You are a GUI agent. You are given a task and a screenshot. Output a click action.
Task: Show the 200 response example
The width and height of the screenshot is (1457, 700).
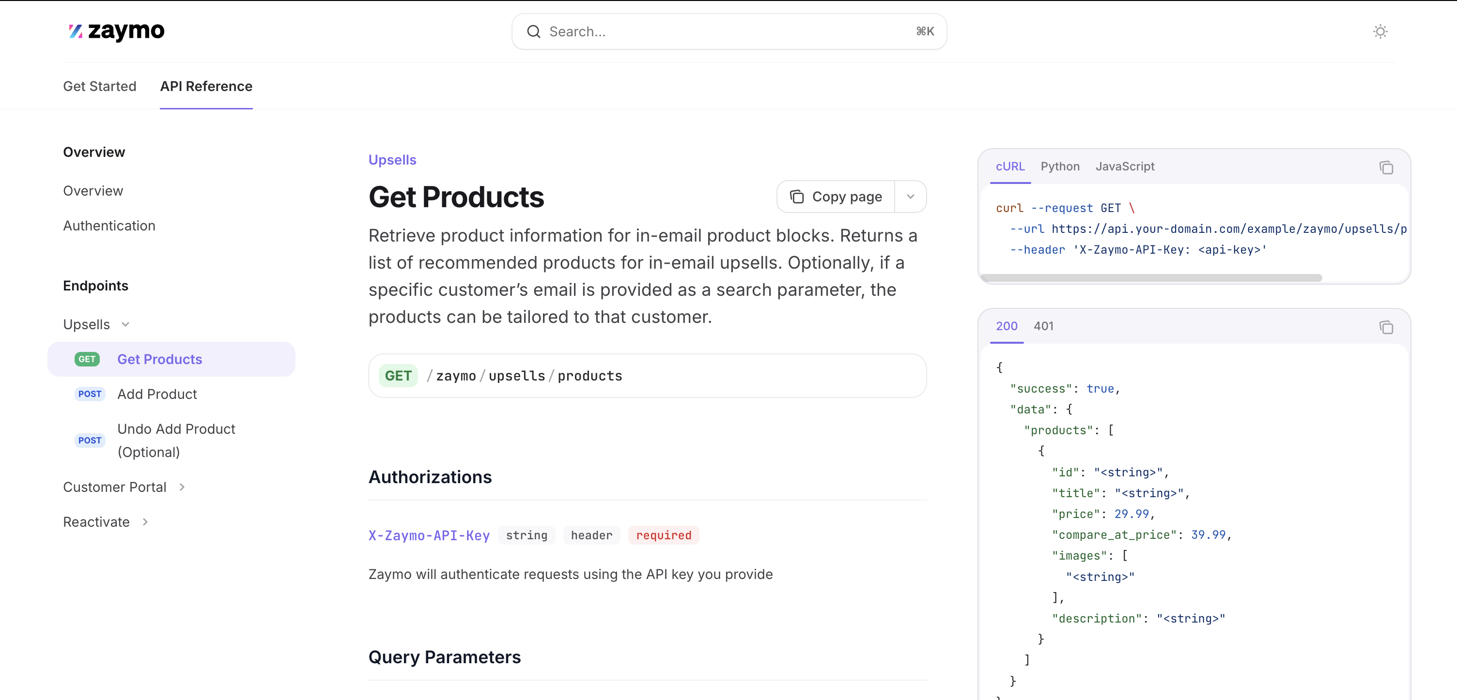point(1006,326)
